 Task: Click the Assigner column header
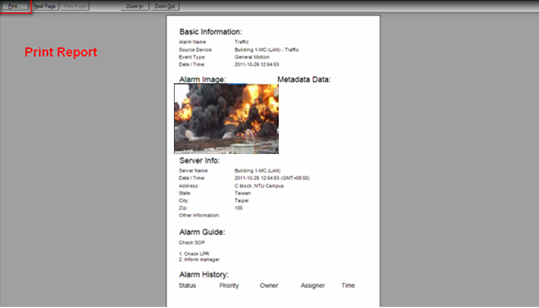coord(313,285)
